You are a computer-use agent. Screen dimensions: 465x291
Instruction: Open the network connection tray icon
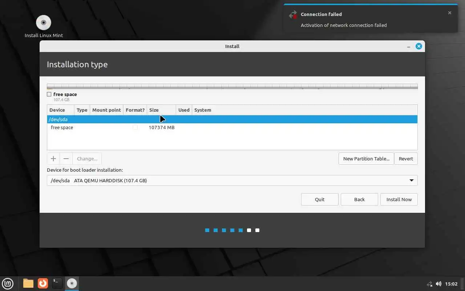pyautogui.click(x=429, y=284)
